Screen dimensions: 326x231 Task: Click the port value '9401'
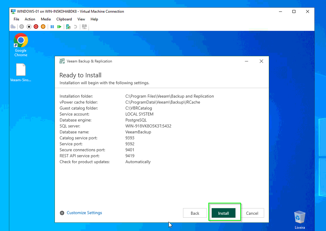pyautogui.click(x=130, y=150)
